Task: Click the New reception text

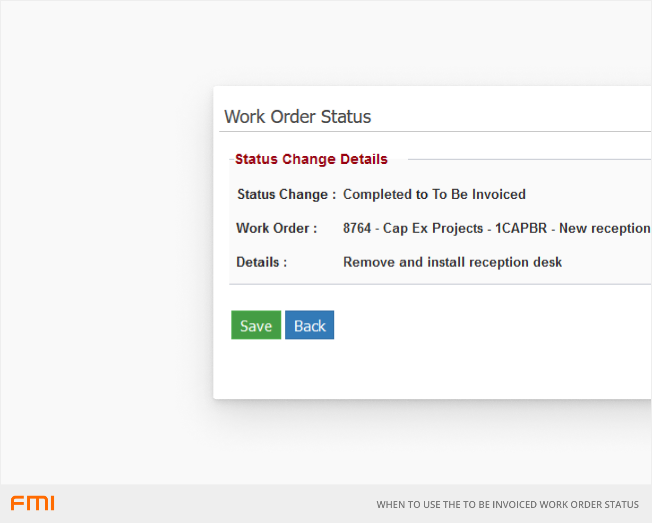Action: [604, 228]
